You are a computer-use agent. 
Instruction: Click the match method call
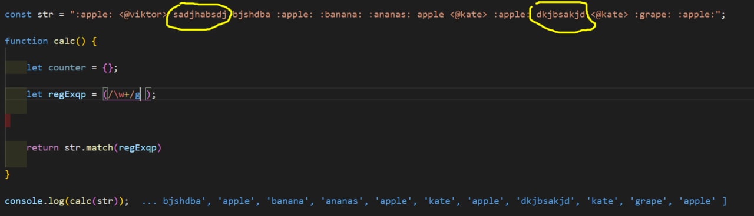pyautogui.click(x=100, y=148)
